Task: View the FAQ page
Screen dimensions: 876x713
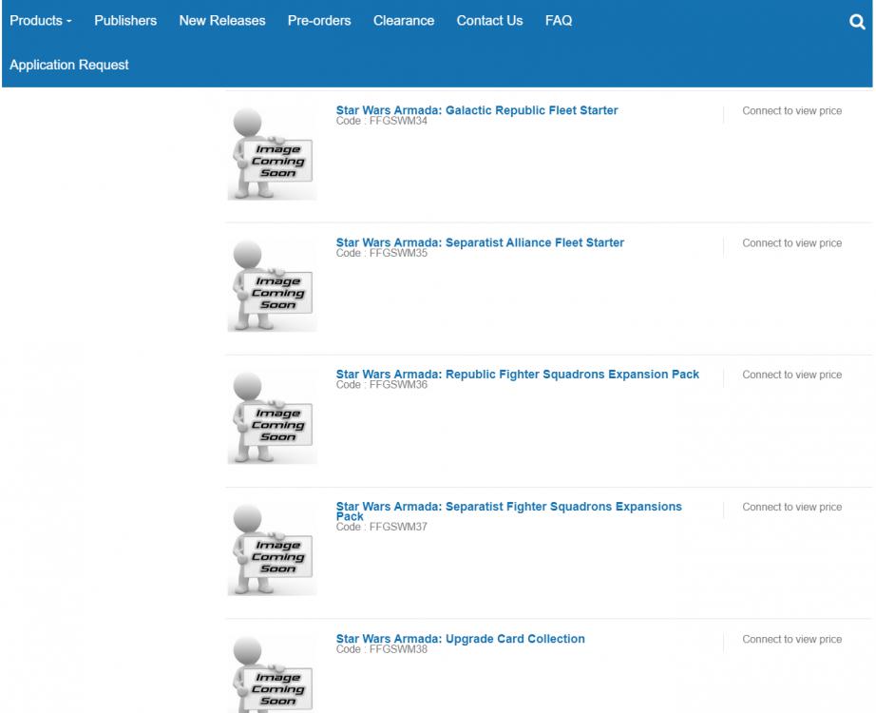Action: 558,20
